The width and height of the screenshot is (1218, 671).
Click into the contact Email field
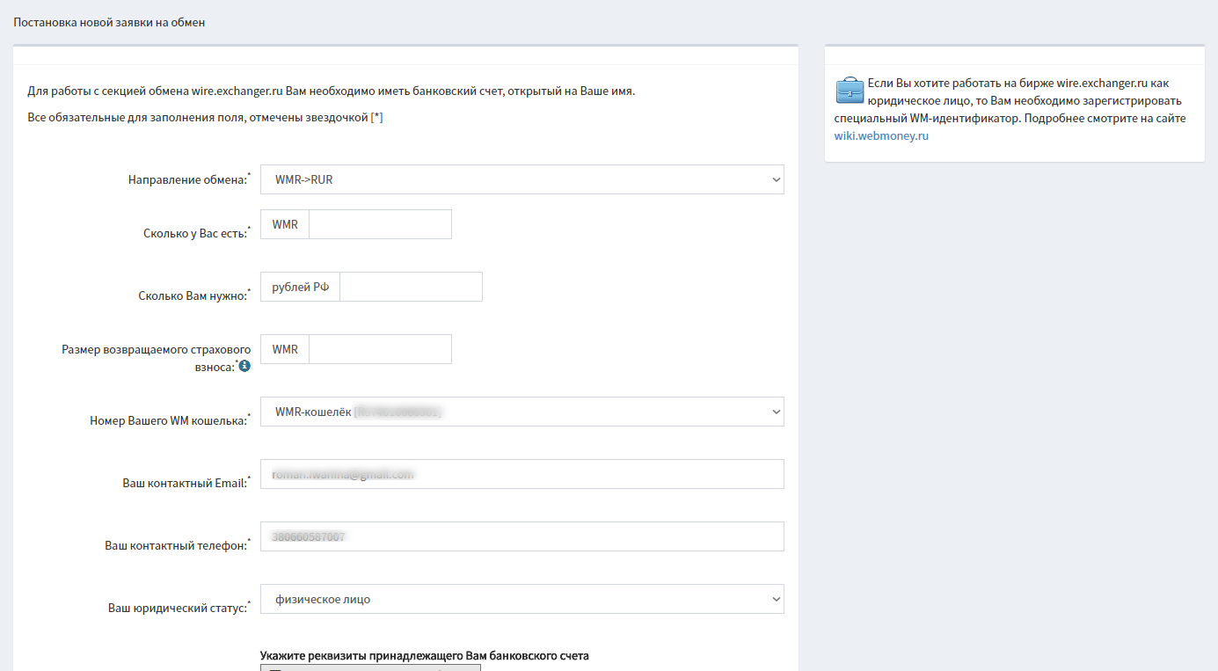click(521, 474)
